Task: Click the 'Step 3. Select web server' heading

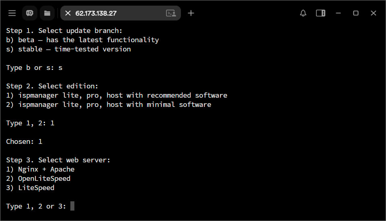Action: click(58, 160)
